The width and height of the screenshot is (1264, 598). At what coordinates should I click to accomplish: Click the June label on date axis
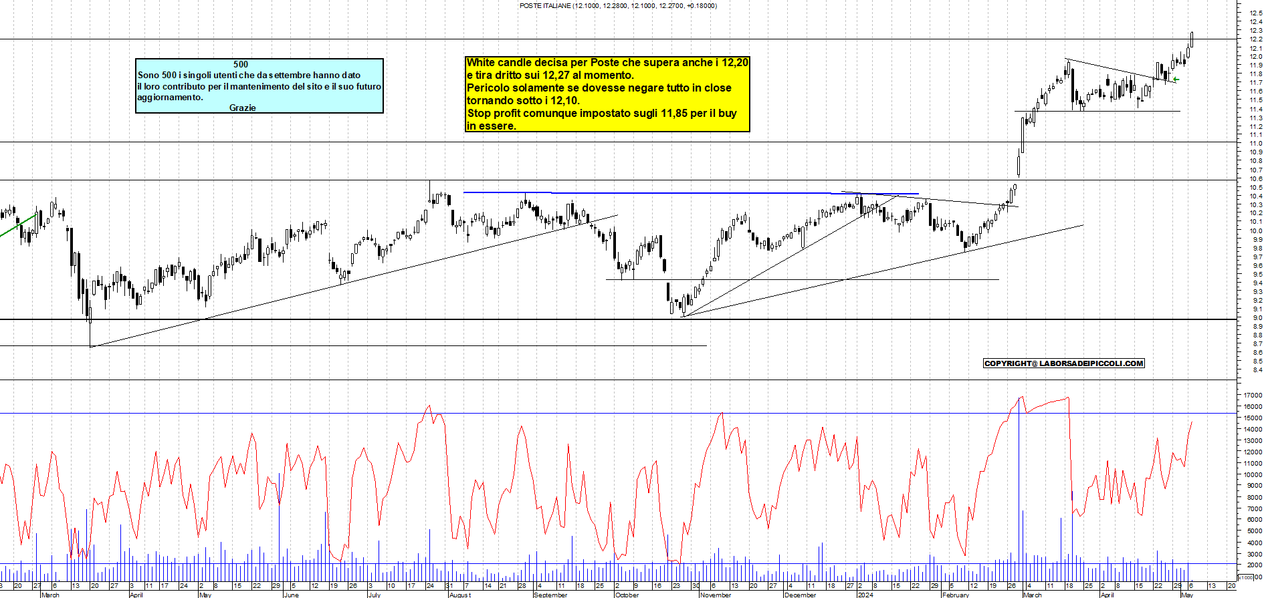[x=292, y=595]
